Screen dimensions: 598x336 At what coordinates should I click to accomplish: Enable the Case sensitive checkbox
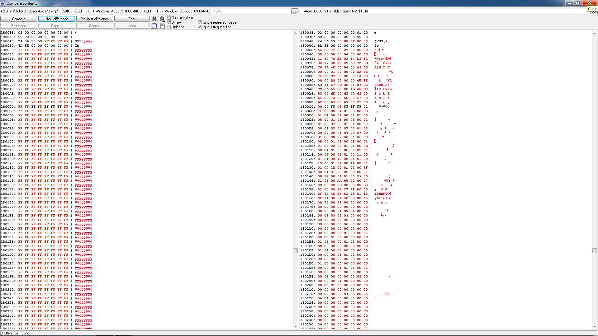coord(169,18)
